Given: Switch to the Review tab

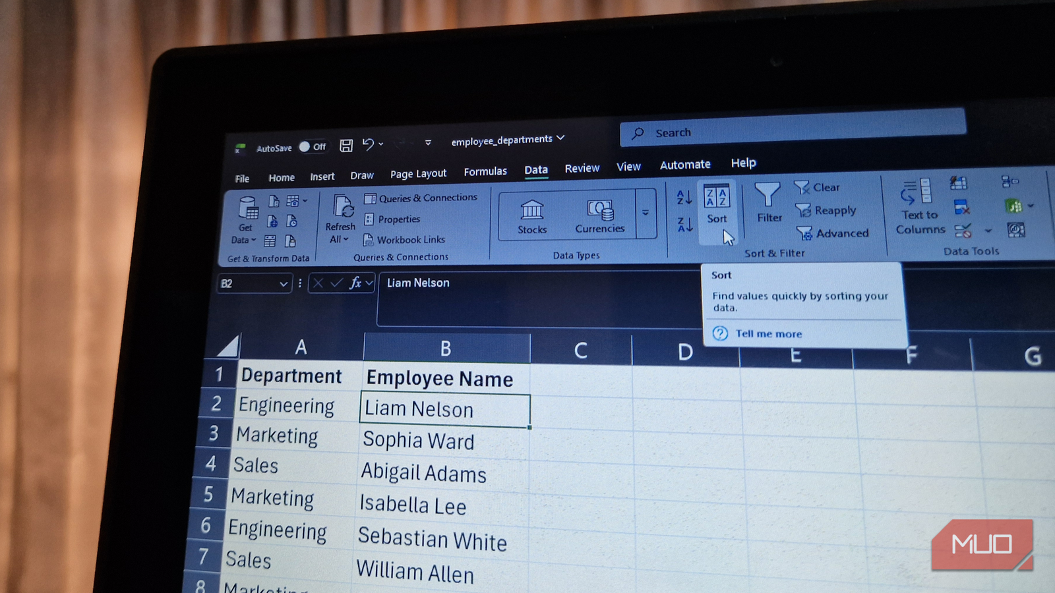Looking at the screenshot, I should [x=582, y=169].
